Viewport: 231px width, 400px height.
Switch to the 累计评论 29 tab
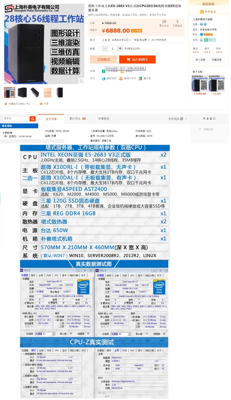pyautogui.click(x=77, y=119)
